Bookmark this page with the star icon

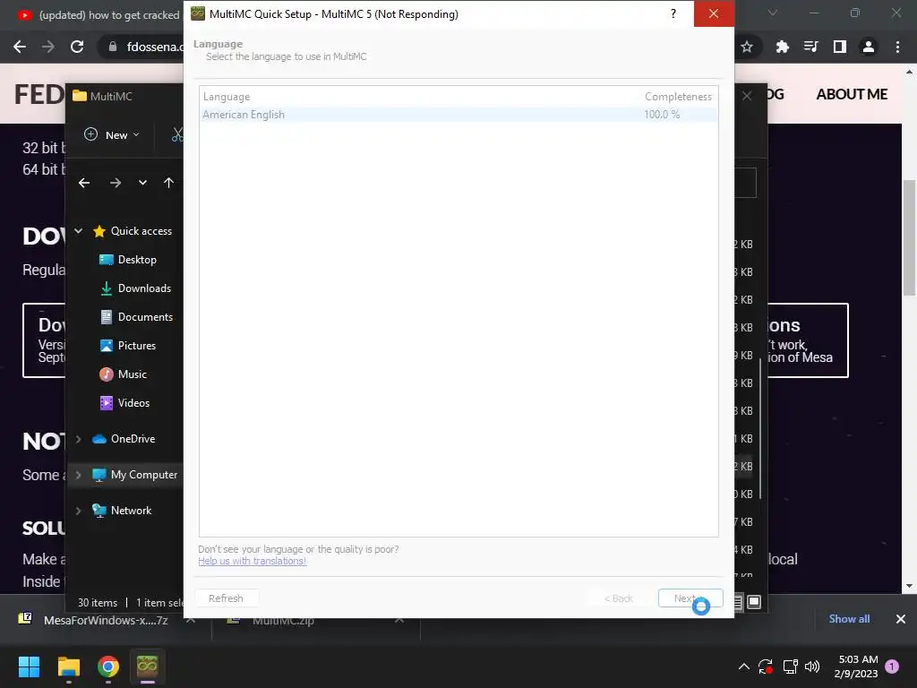click(x=747, y=47)
